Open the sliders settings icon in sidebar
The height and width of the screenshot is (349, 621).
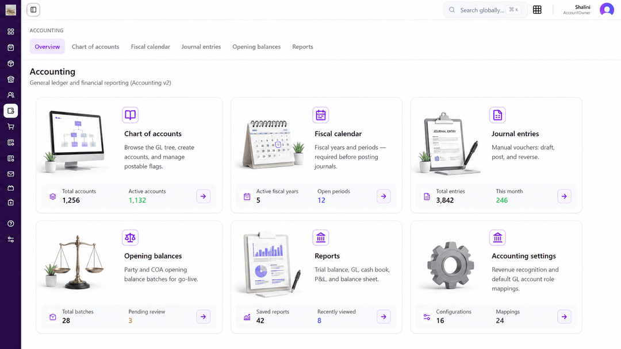pos(11,239)
